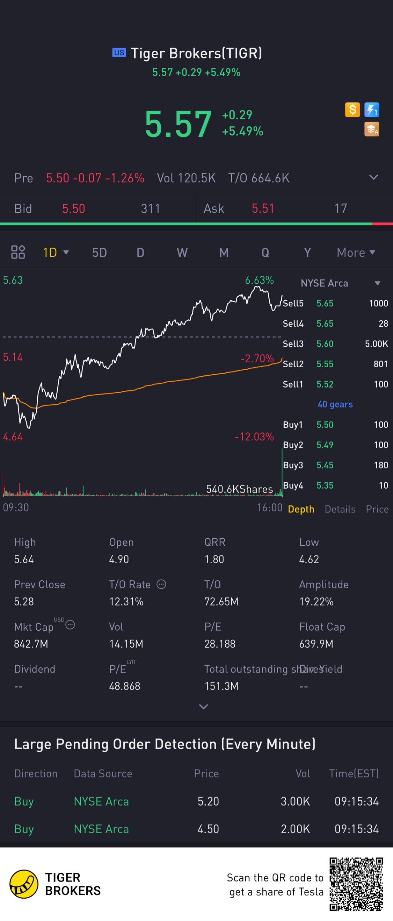Tap the US market flag badge

click(x=119, y=52)
